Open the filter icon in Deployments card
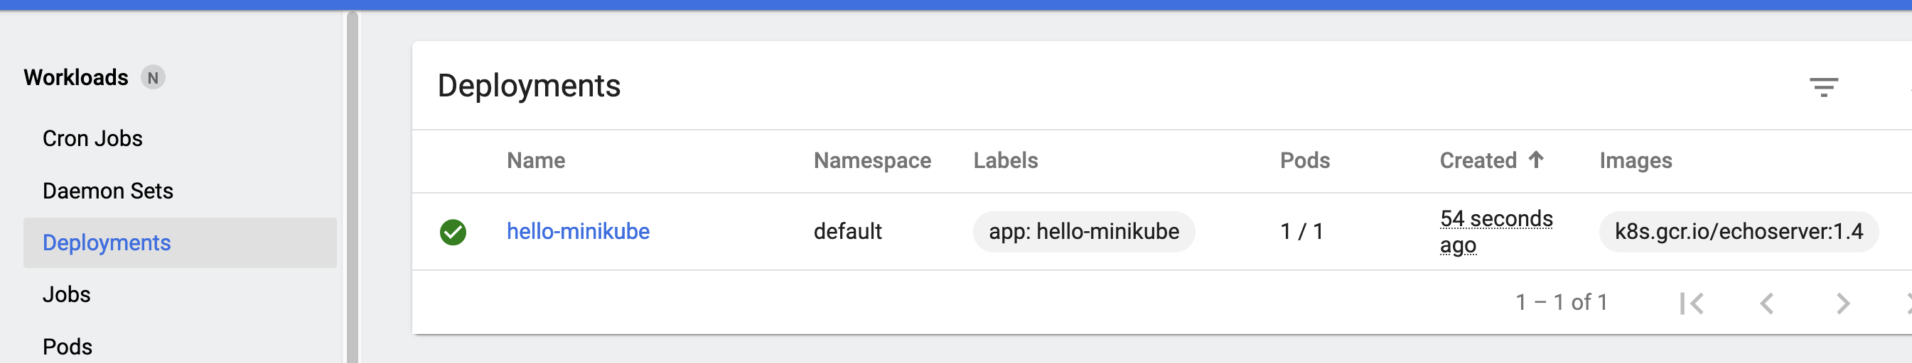The image size is (1912, 363). pos(1823,86)
